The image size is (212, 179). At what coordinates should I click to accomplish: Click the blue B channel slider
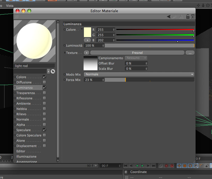click(155, 40)
